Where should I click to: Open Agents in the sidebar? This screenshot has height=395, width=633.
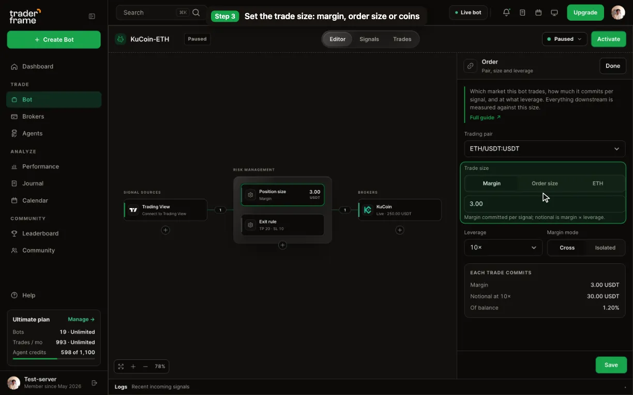[54, 133]
